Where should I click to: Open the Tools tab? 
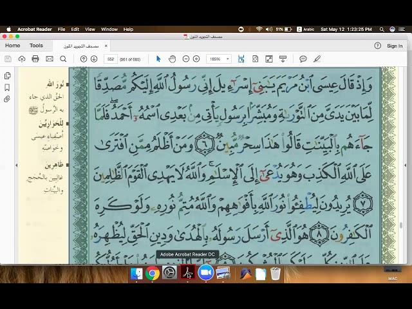click(x=36, y=46)
